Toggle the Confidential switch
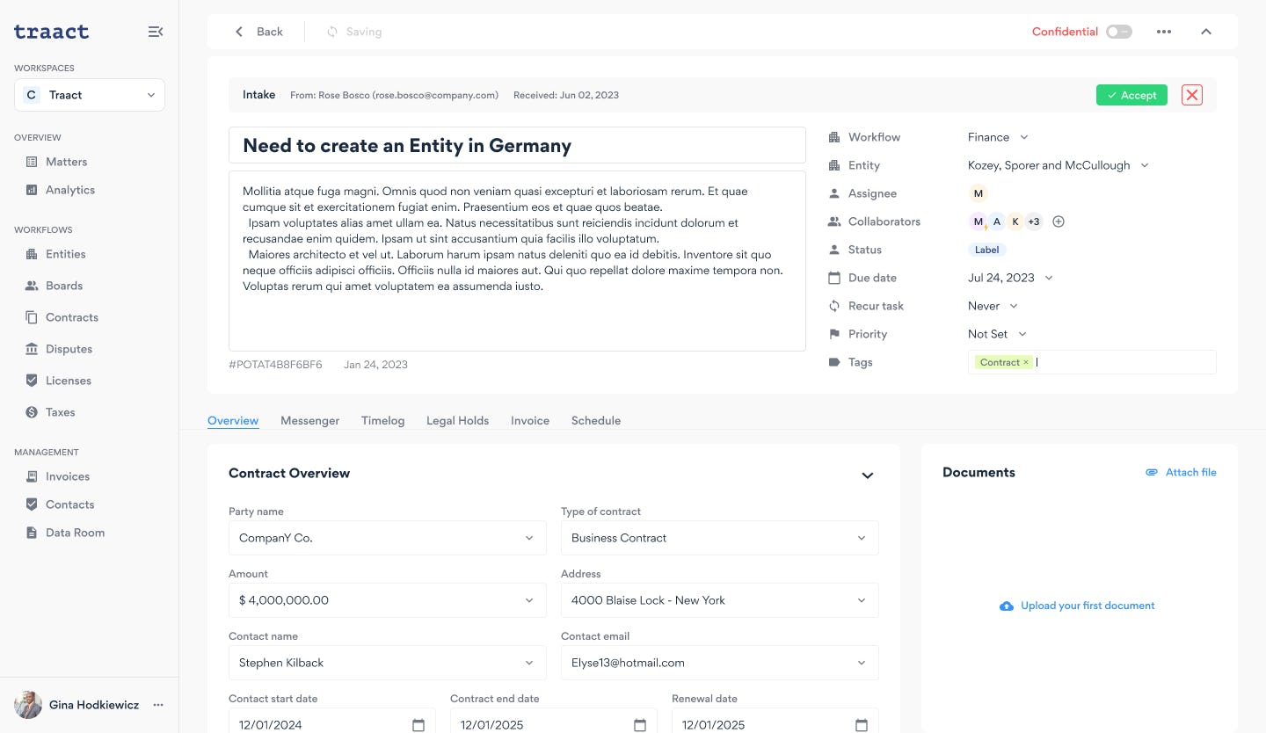This screenshot has width=1266, height=733. coord(1118,31)
